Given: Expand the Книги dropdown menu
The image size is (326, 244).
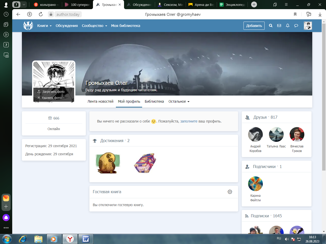Looking at the screenshot, I should tap(44, 26).
